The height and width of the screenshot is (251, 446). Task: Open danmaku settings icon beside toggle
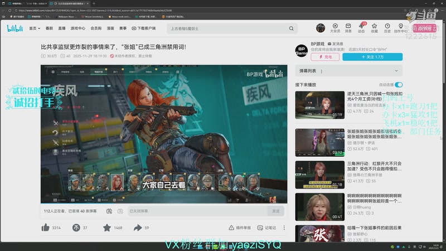tap(120, 211)
